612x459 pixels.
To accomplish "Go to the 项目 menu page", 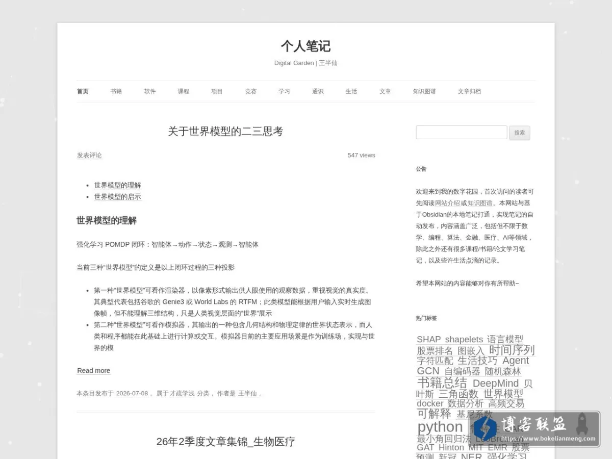I will 217,91.
